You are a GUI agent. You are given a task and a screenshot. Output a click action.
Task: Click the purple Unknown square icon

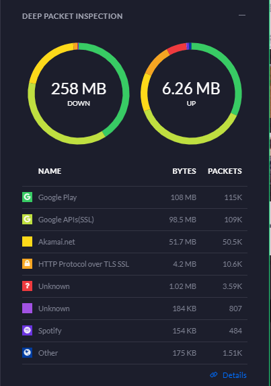28,309
